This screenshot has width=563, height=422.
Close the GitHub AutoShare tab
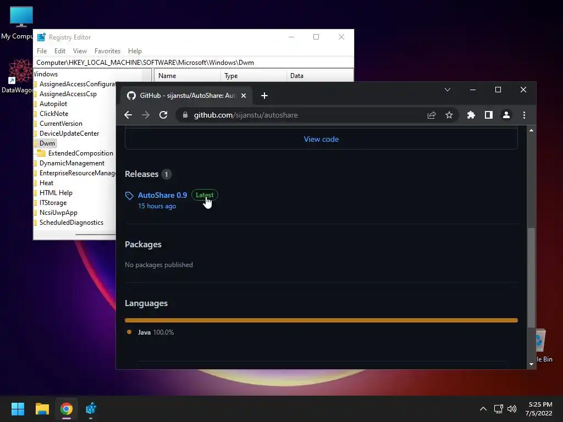pyautogui.click(x=244, y=96)
